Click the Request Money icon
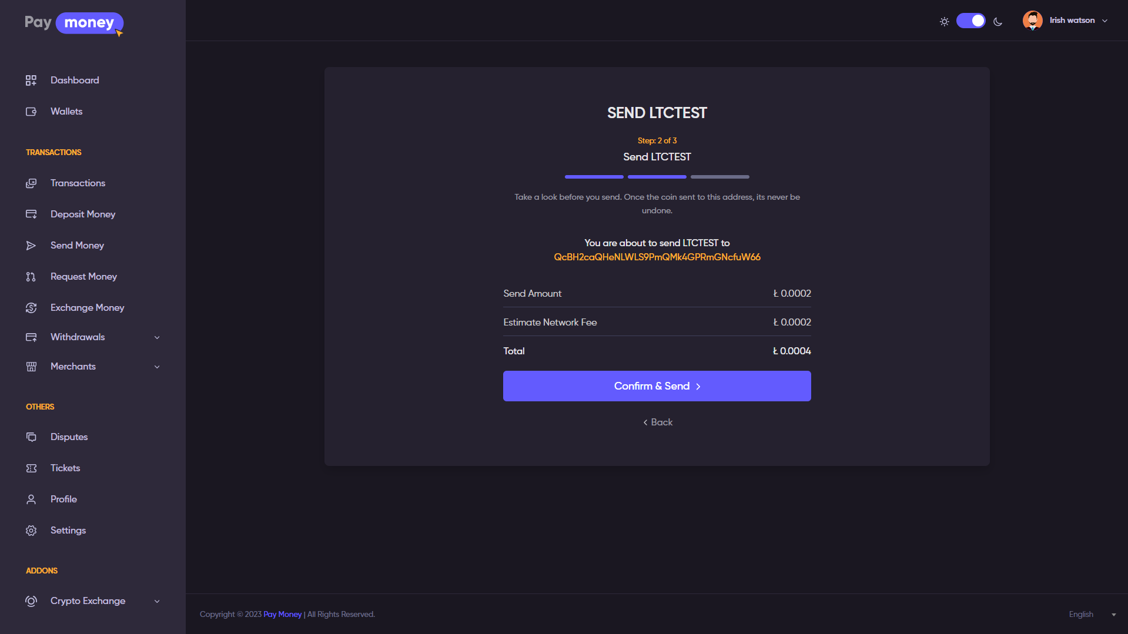The width and height of the screenshot is (1128, 634). point(31,277)
